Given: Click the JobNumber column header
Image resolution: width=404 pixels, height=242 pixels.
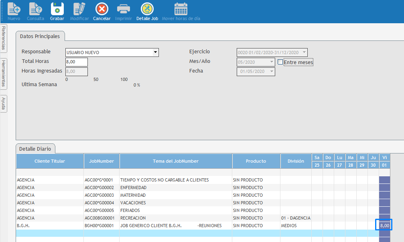Looking at the screenshot, I should click(x=102, y=161).
